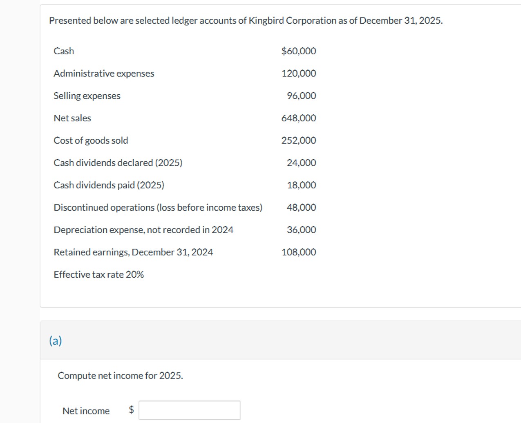Select the Cash ledger label
Image resolution: width=521 pixels, height=423 pixels.
coord(64,51)
